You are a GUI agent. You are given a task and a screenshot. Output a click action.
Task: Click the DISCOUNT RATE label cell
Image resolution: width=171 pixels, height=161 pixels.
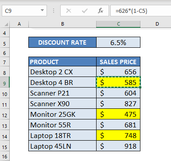coord(62,42)
